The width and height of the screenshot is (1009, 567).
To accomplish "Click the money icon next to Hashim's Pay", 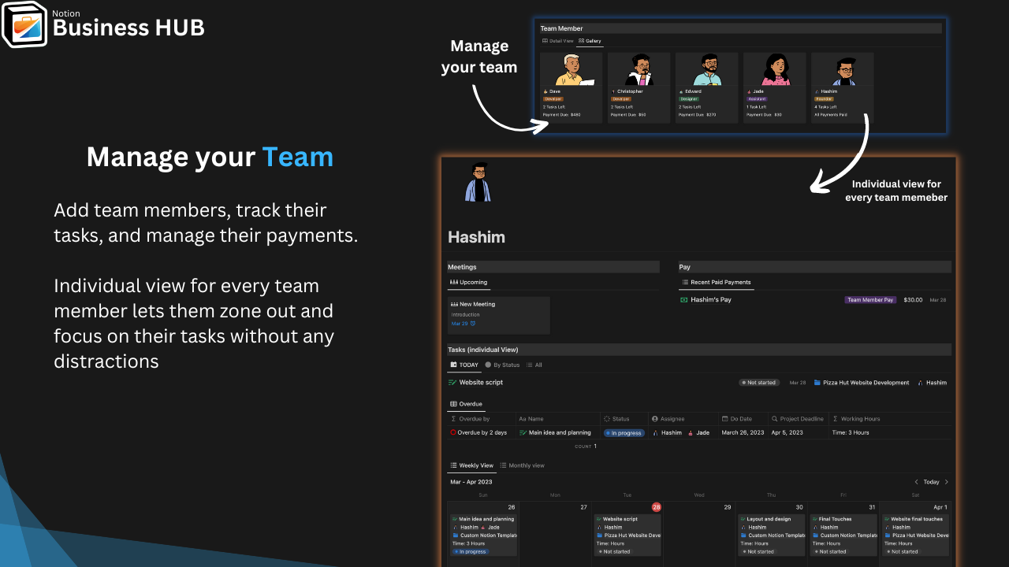I will (684, 300).
